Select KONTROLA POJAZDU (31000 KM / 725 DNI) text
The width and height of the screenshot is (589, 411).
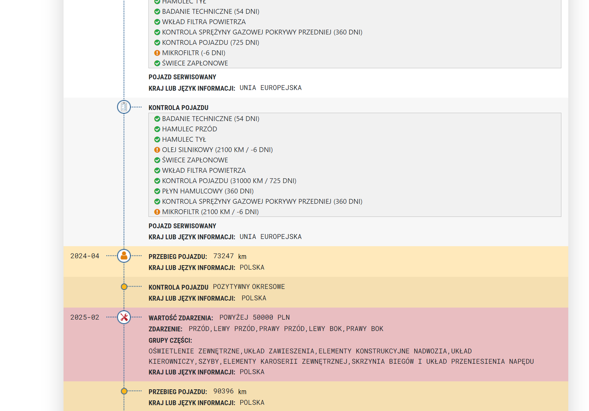pyautogui.click(x=229, y=181)
